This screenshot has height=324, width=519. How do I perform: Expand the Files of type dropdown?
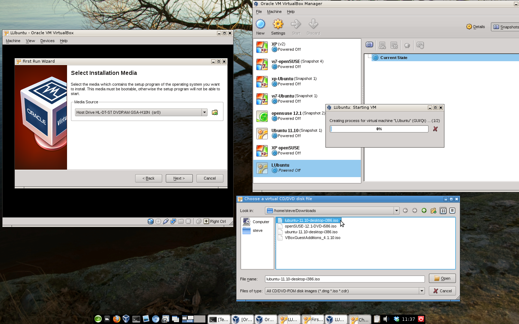(x=422, y=291)
